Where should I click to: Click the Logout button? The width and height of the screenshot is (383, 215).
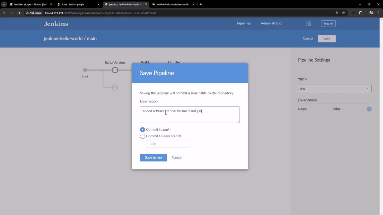328,24
